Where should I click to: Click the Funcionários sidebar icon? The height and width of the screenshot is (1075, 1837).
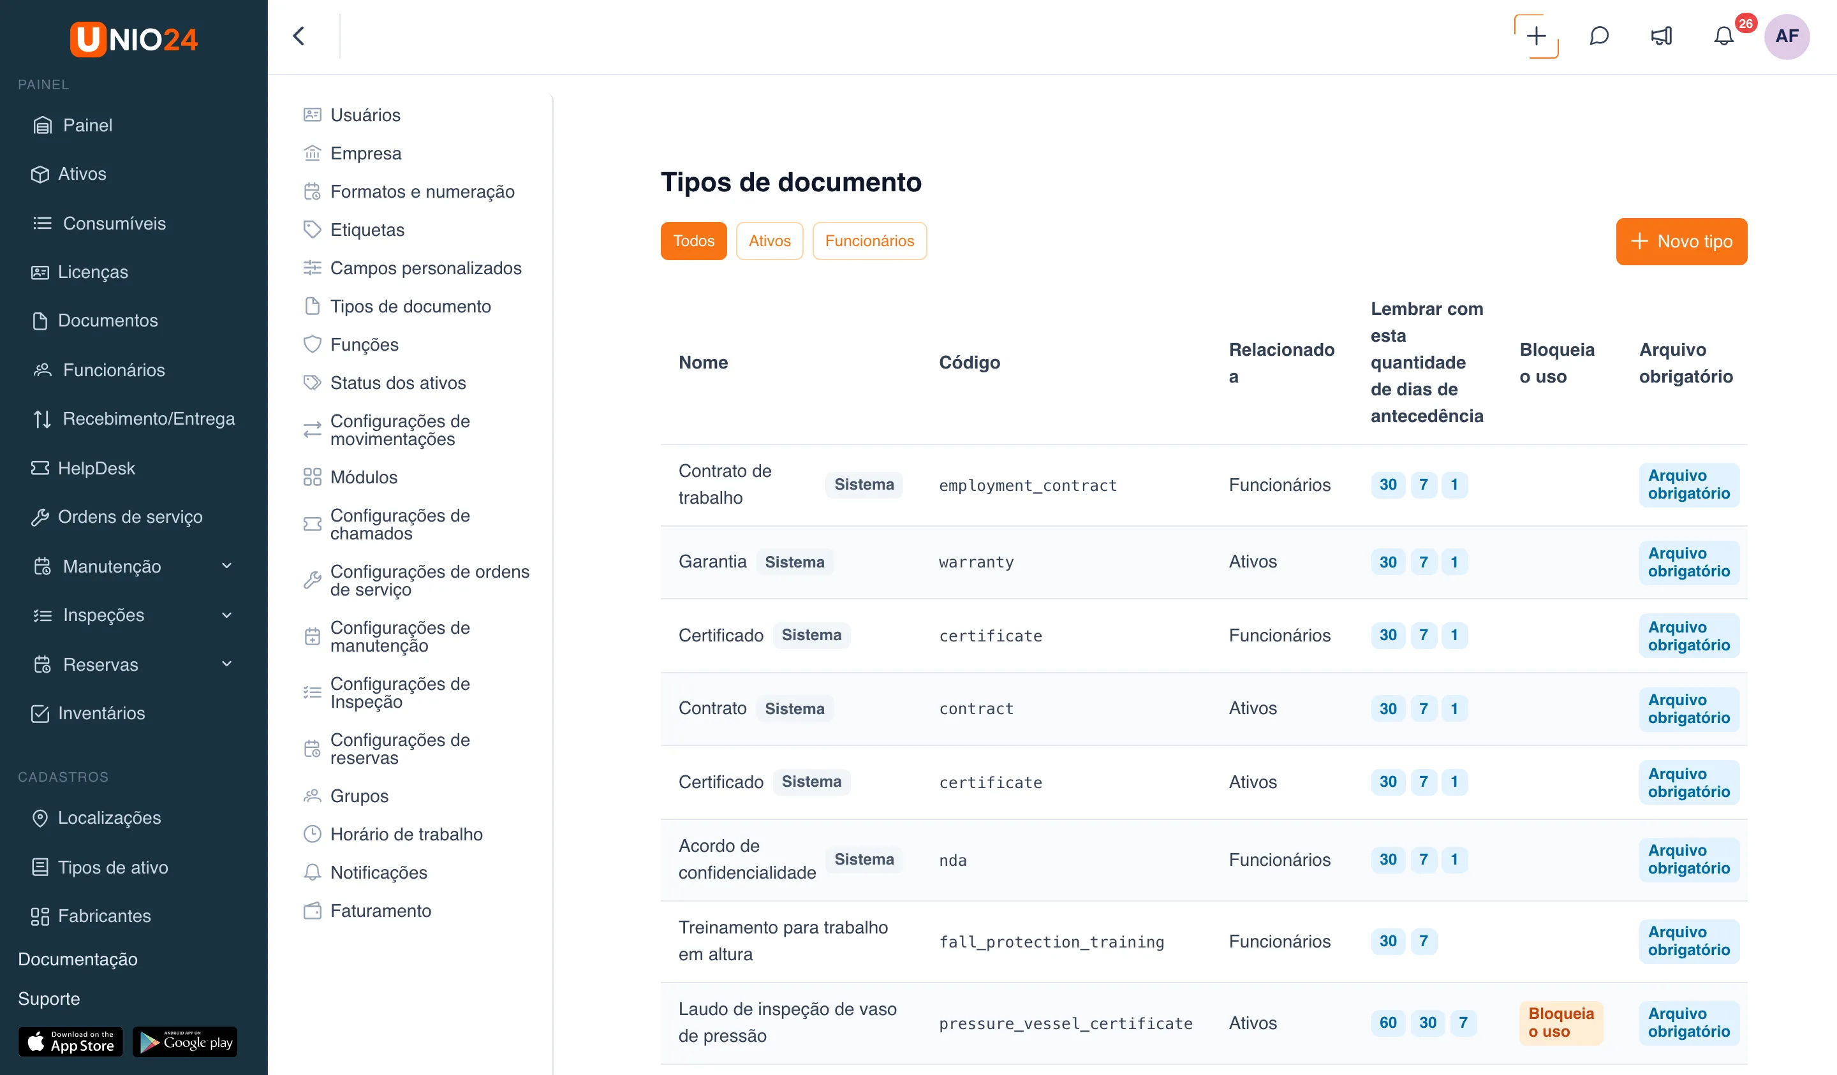pyautogui.click(x=42, y=370)
